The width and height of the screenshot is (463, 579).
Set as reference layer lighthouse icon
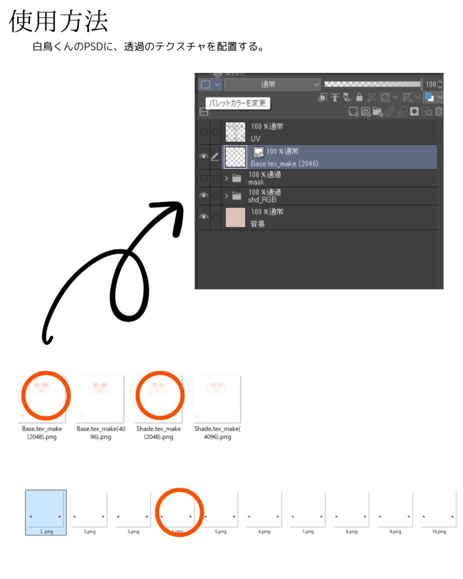(335, 97)
